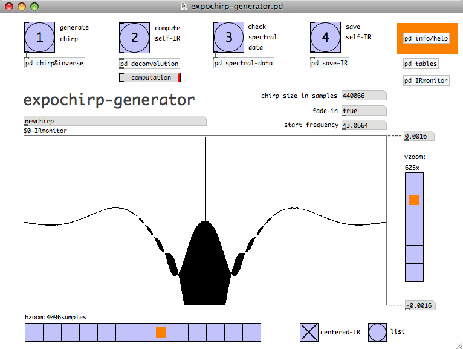
Task: Open the pd save-IR subpatch
Action: pyautogui.click(x=330, y=63)
